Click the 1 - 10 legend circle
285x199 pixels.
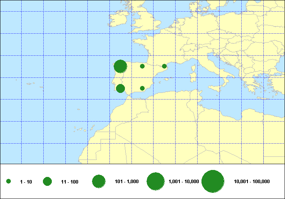9,182
